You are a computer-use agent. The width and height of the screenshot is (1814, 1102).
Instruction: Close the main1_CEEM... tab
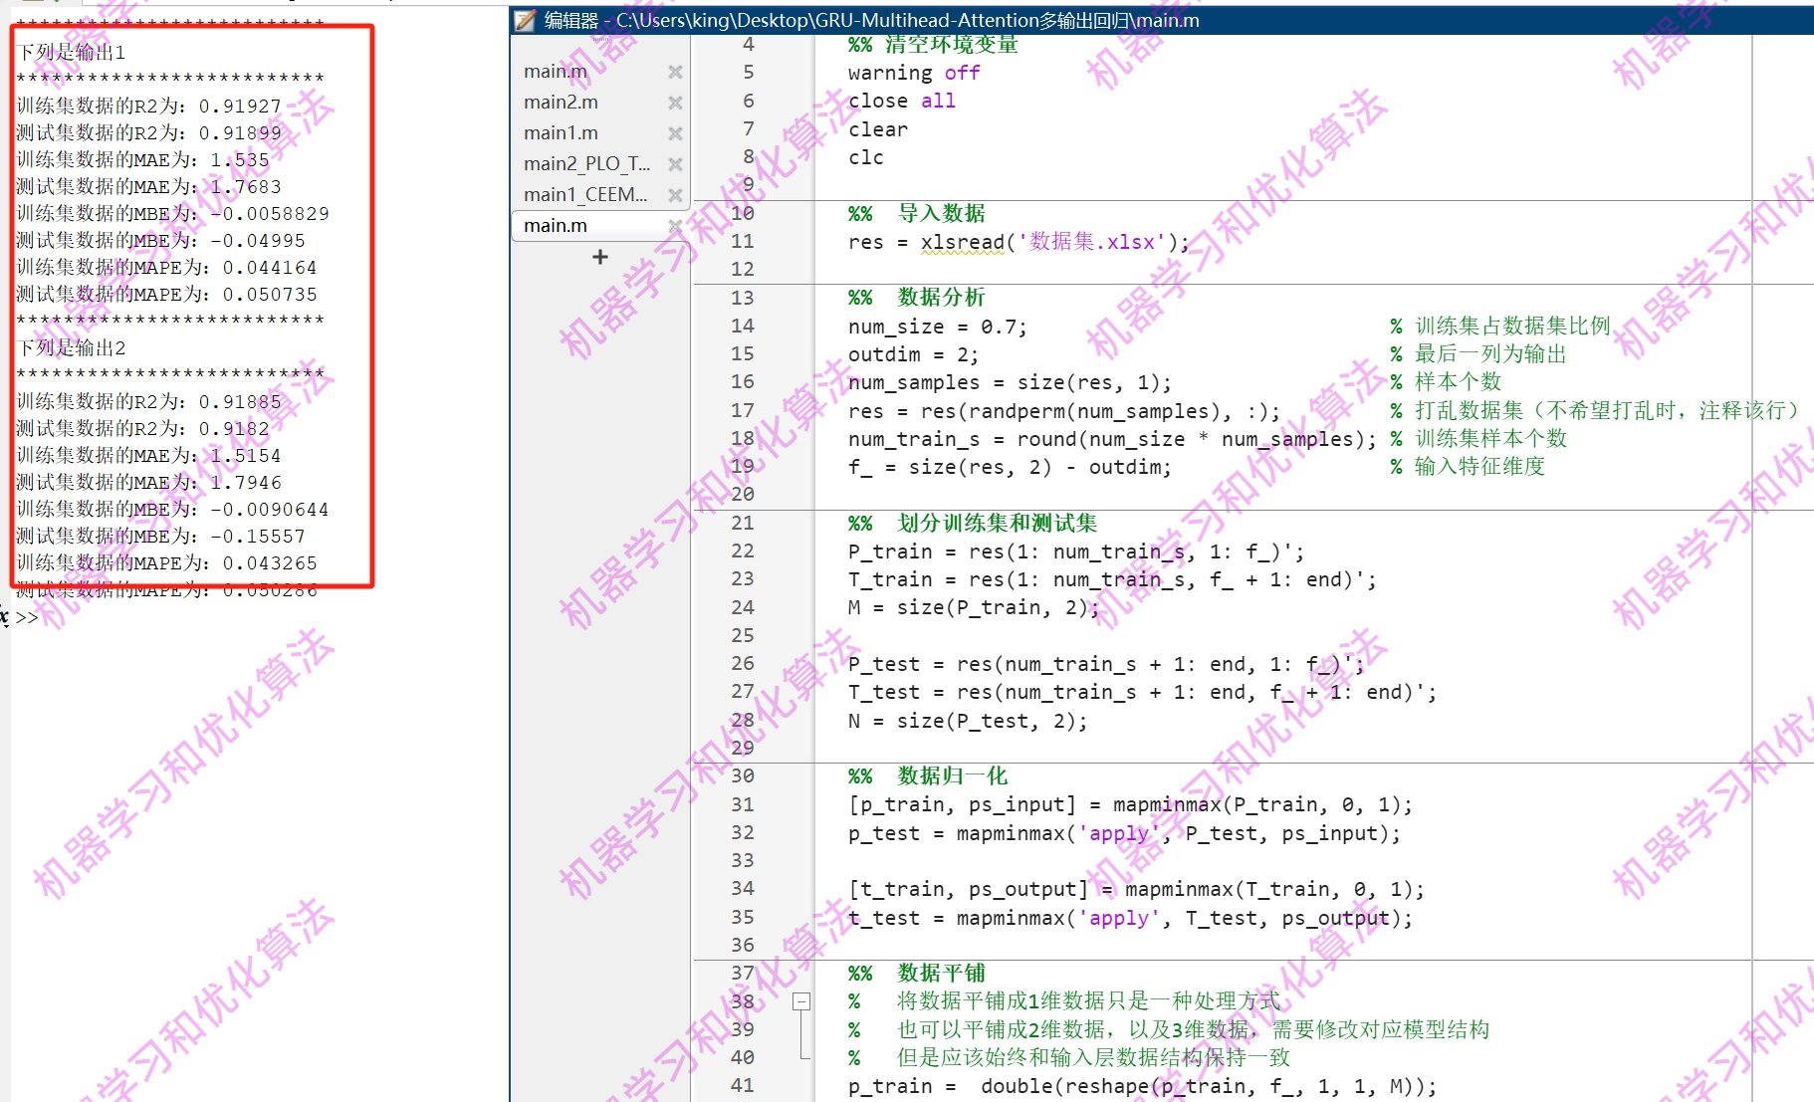675,194
